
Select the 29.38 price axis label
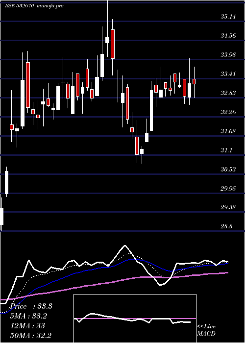[228, 207]
